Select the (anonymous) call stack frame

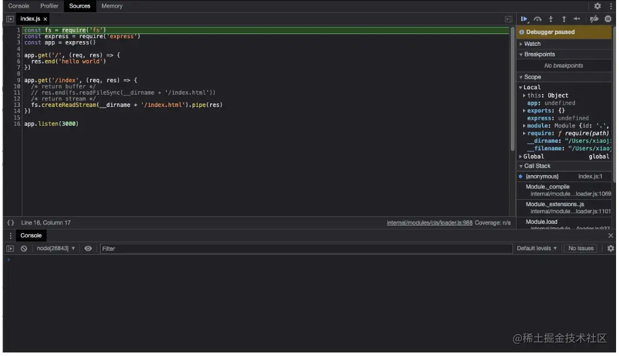click(x=564, y=177)
